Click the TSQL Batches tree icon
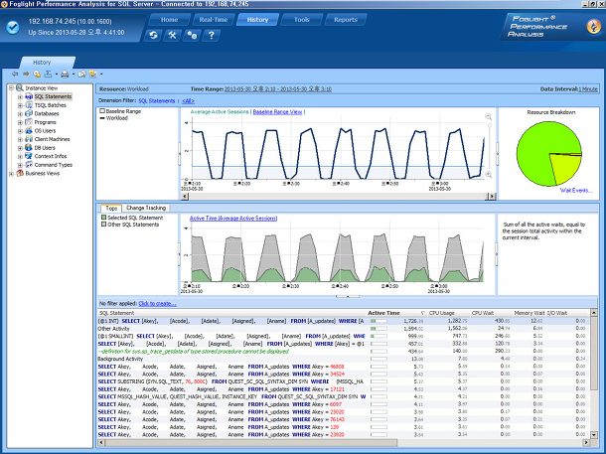 29,105
